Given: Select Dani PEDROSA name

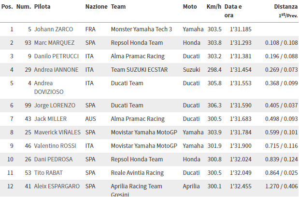Looking at the screenshot, I should 53,159.
